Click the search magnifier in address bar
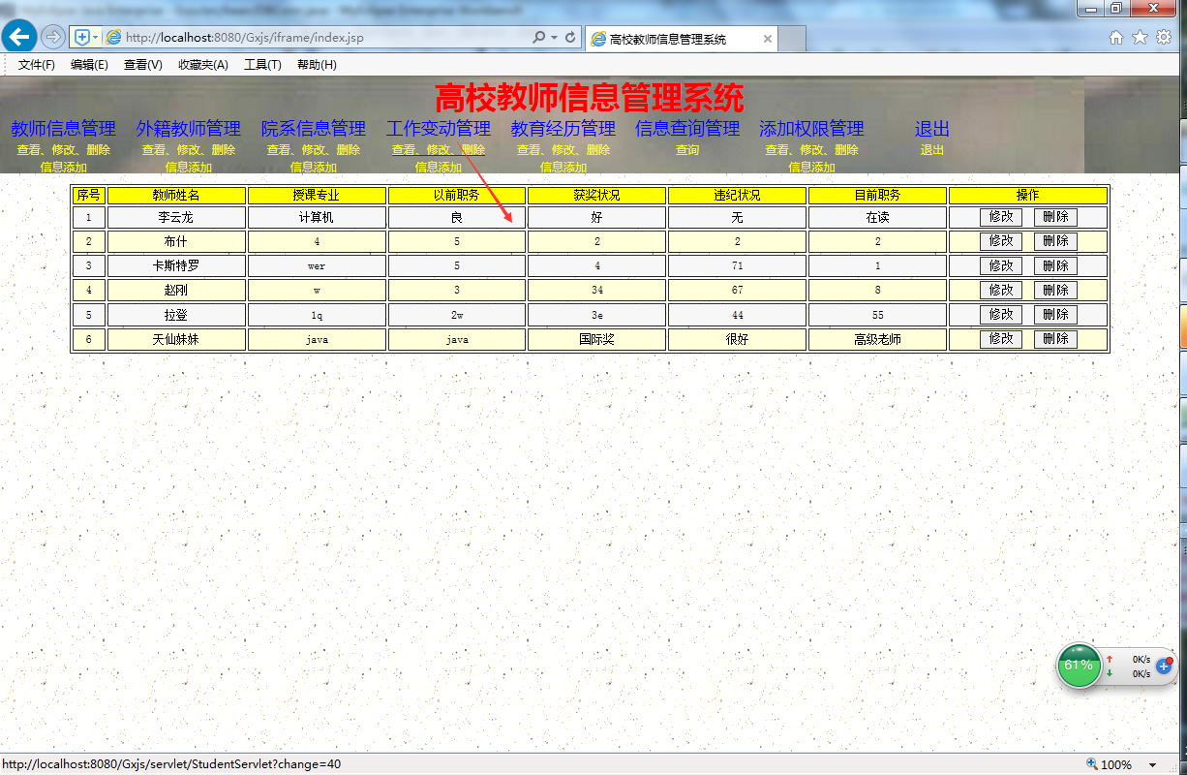This screenshot has height=775, width=1187. coord(539,38)
